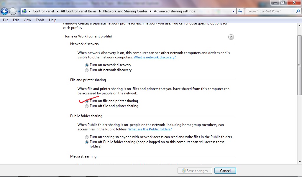This screenshot has height=177, width=302.
Task: Click the vertical scrollbar thumb
Action: pyautogui.click(x=299, y=65)
